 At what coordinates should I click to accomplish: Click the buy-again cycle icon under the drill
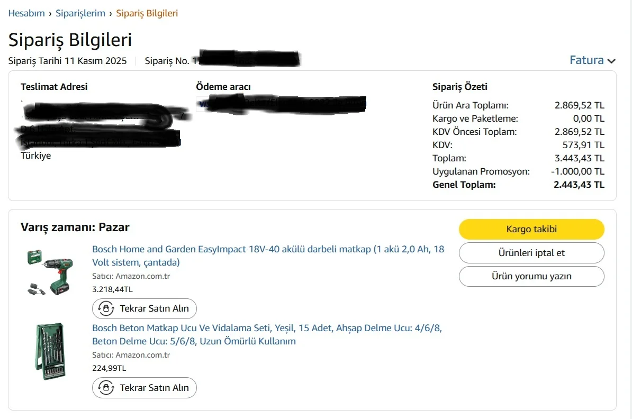(x=106, y=308)
